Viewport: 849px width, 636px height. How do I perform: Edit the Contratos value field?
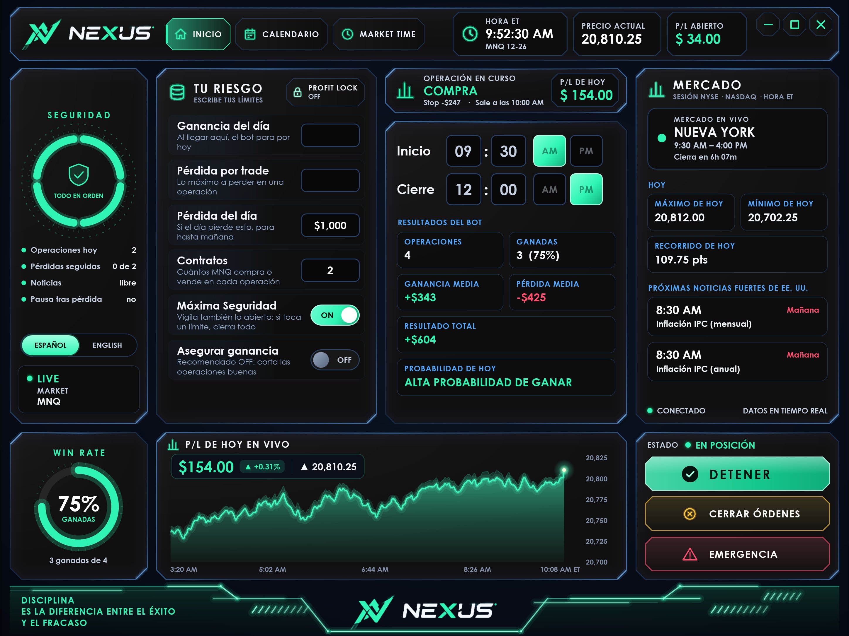pyautogui.click(x=330, y=270)
